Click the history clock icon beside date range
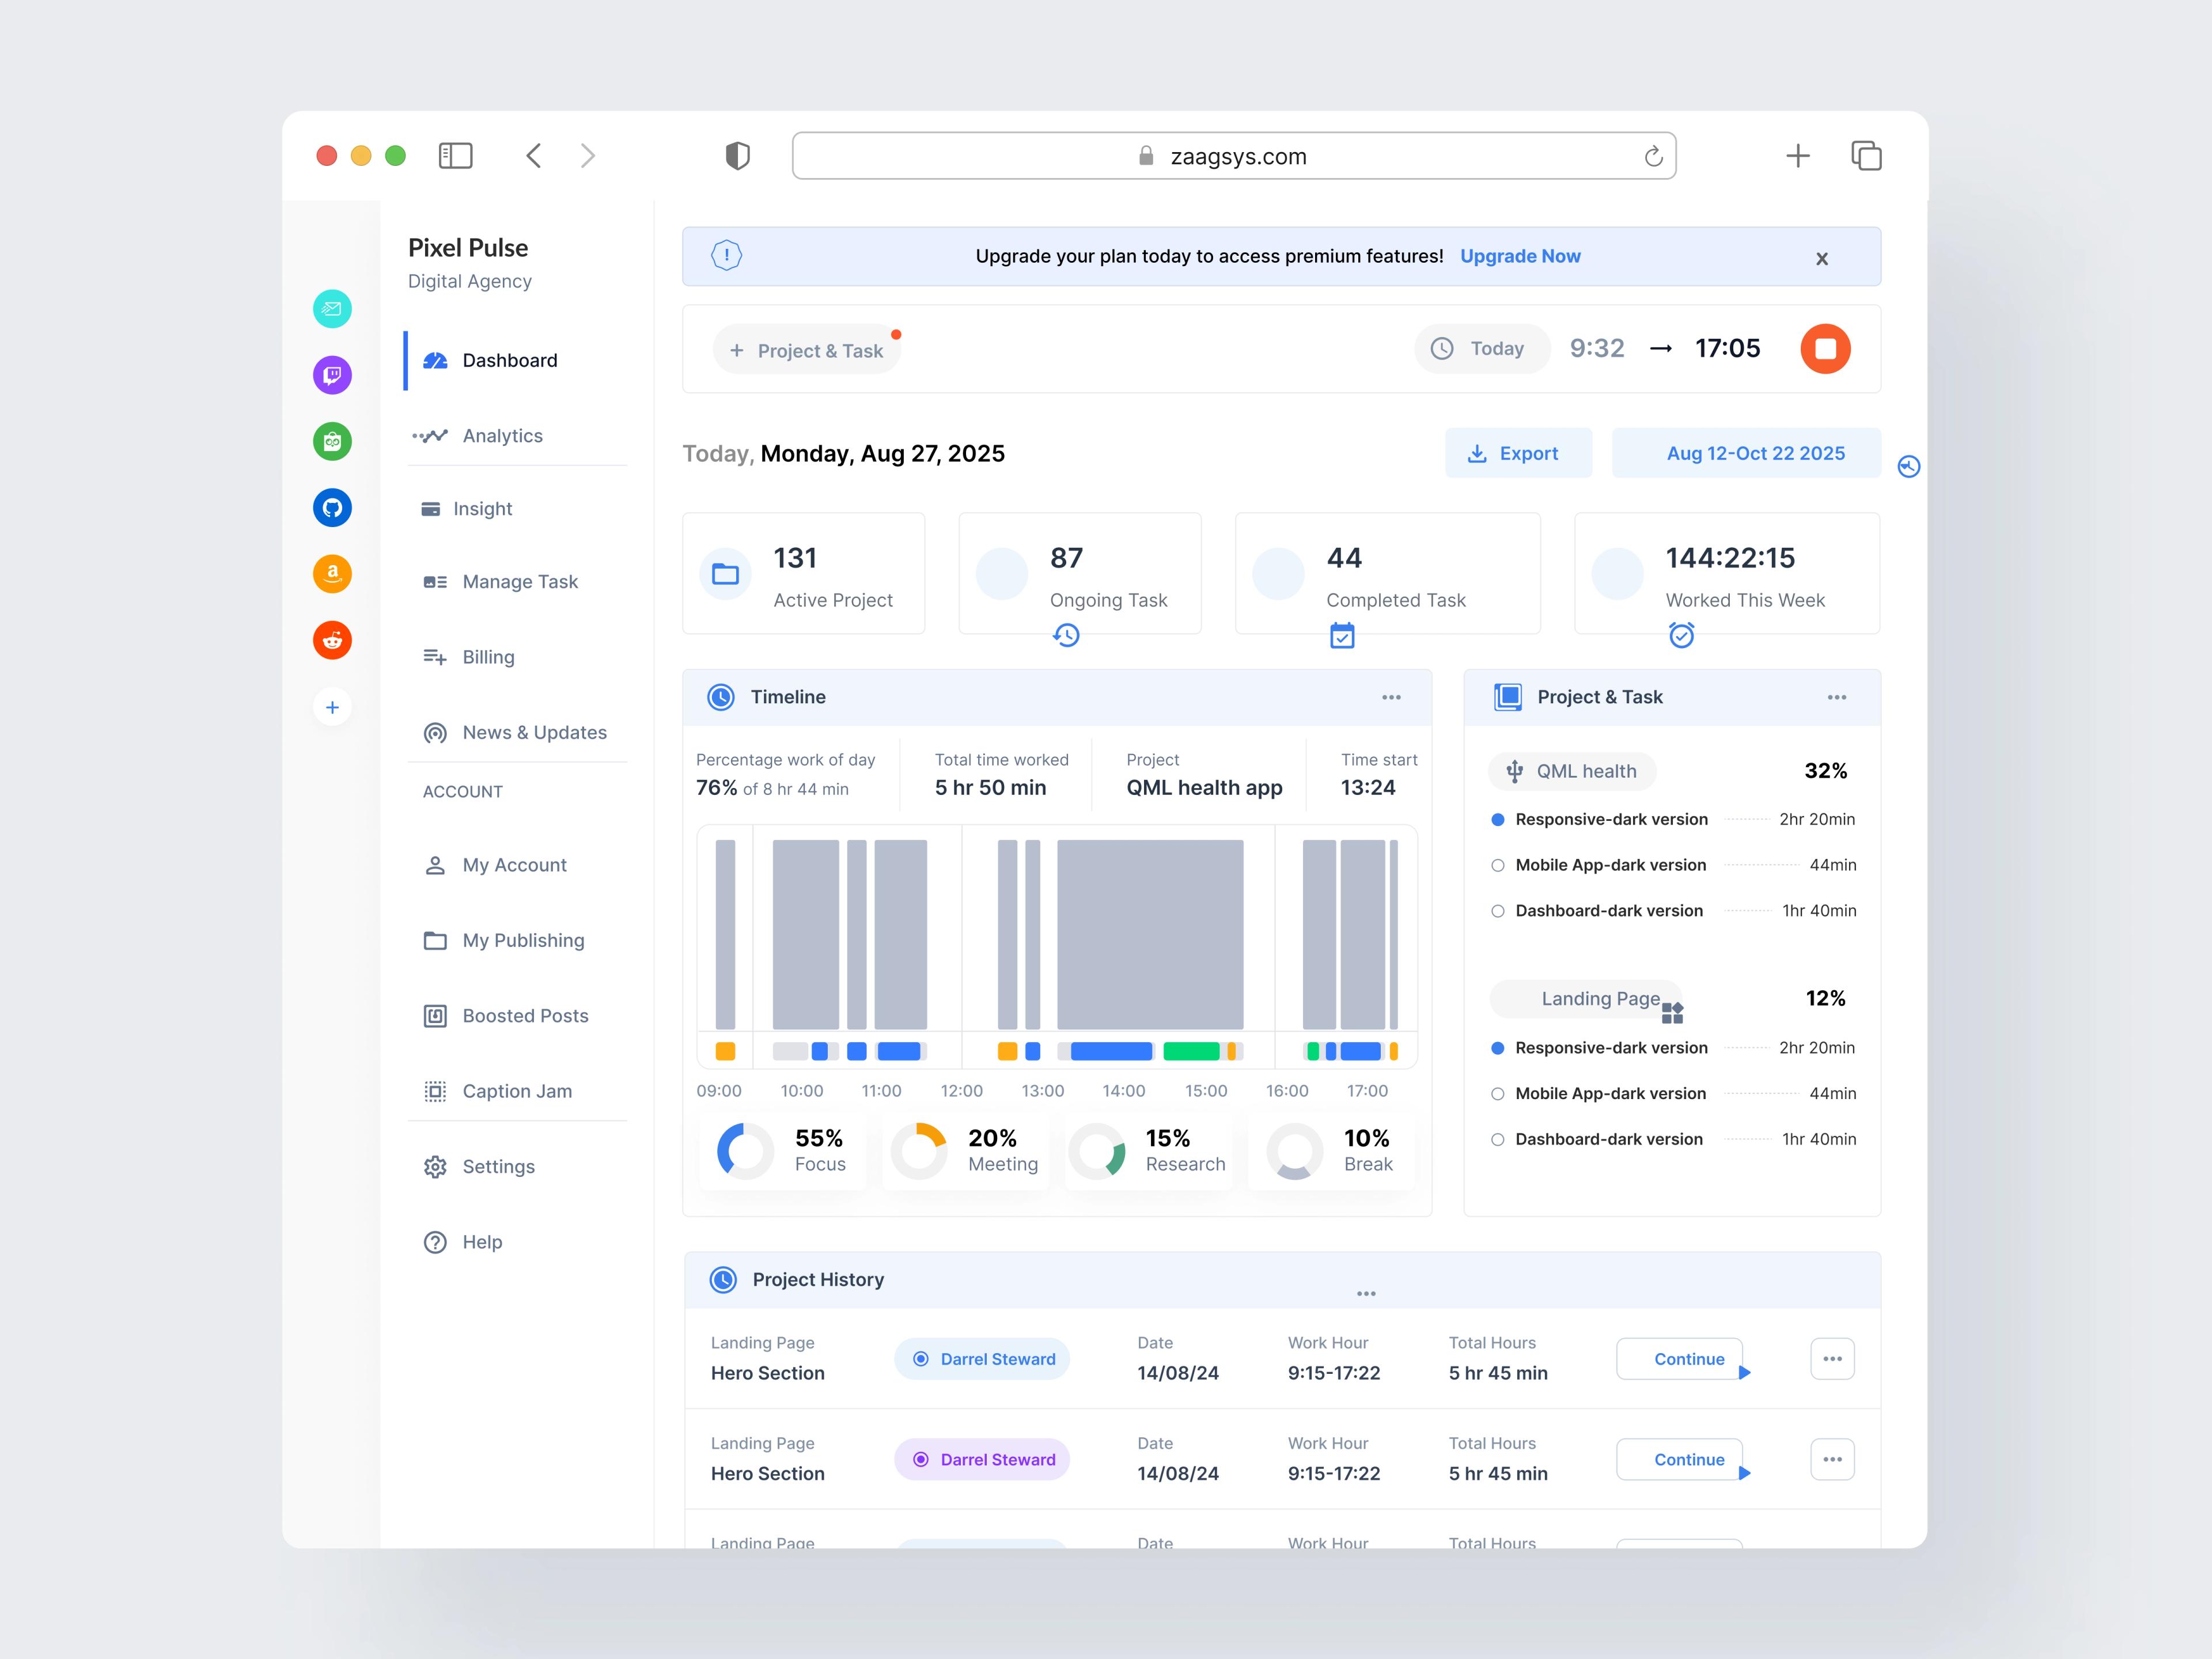 pyautogui.click(x=1909, y=466)
